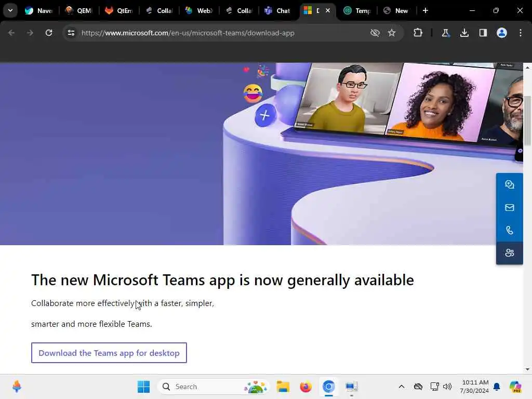Open the Extensions puzzle icon

[418, 33]
